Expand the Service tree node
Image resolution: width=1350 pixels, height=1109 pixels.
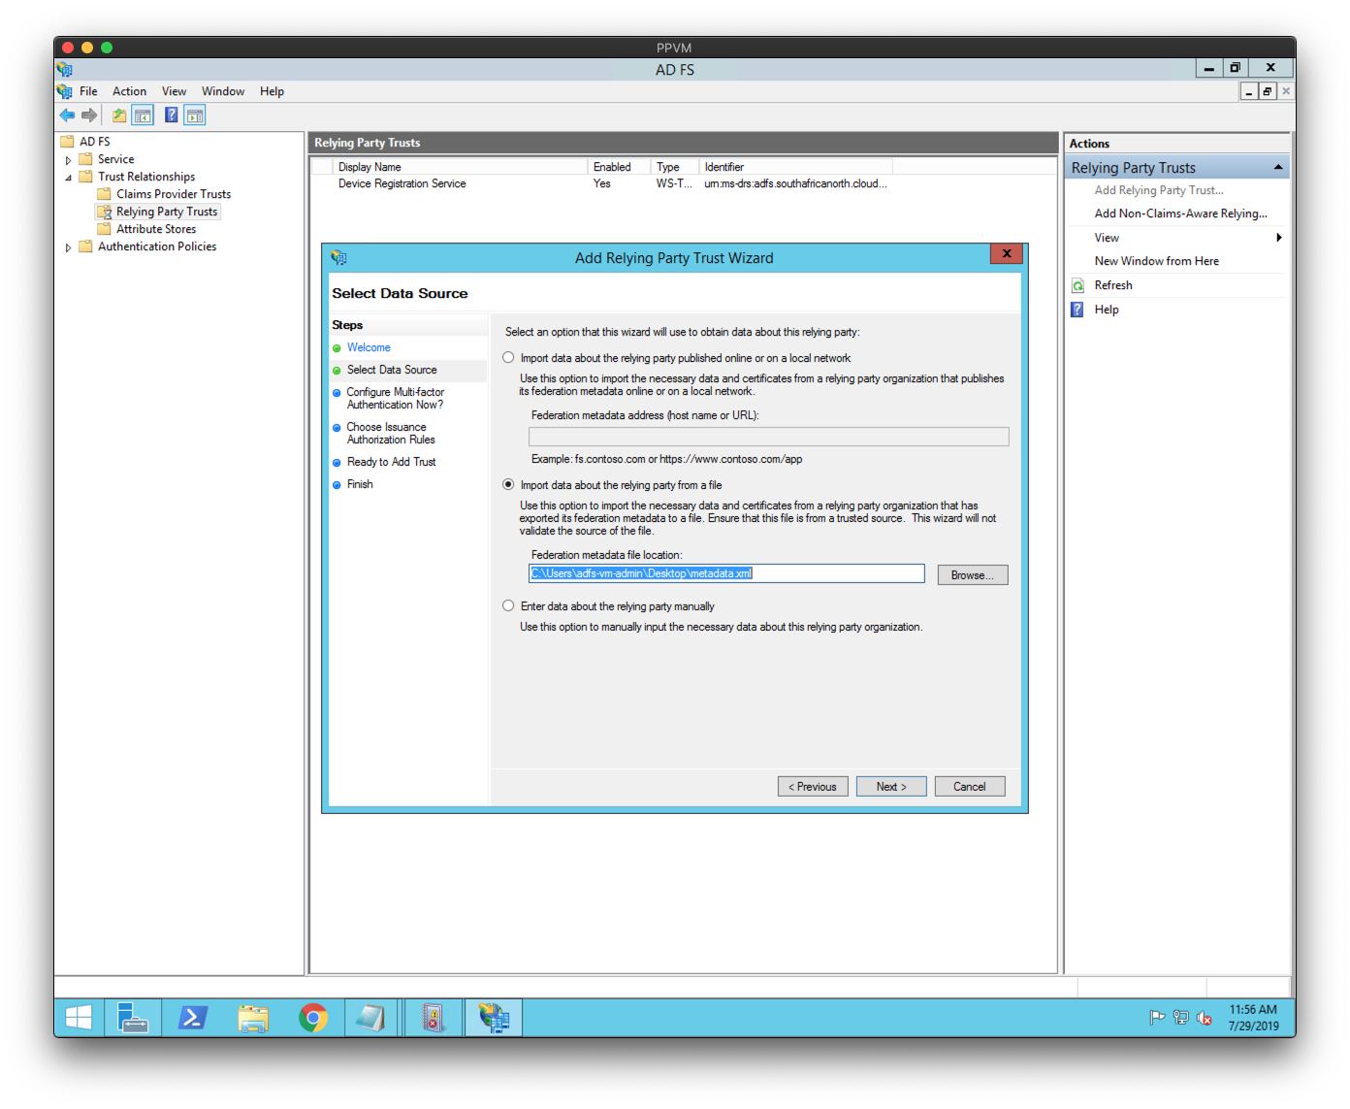(68, 160)
